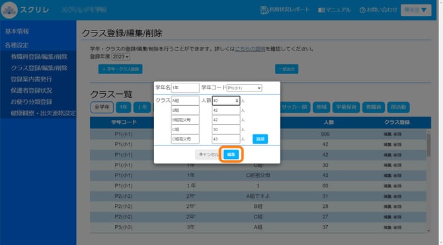443x245 pixels.
Task: Click 編集 in the row with 999
Action: [x=387, y=134]
